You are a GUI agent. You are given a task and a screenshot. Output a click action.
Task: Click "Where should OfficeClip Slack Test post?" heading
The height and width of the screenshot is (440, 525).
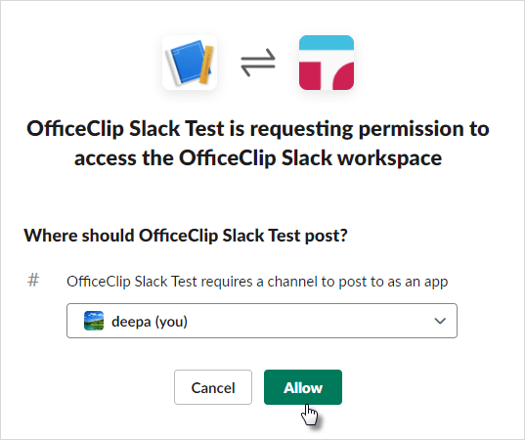(x=186, y=236)
